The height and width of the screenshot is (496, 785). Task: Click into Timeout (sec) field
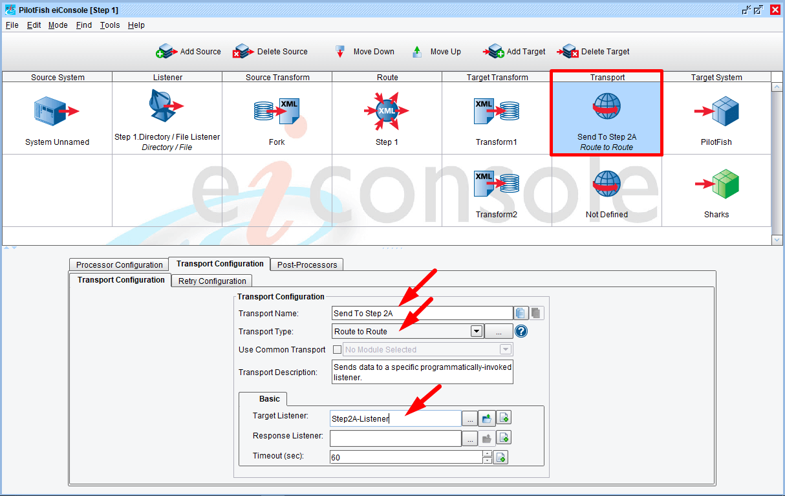tap(406, 457)
